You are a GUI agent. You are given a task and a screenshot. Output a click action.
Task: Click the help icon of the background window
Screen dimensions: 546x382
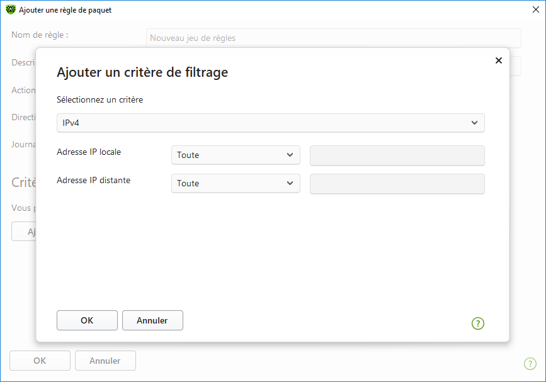[x=530, y=364]
